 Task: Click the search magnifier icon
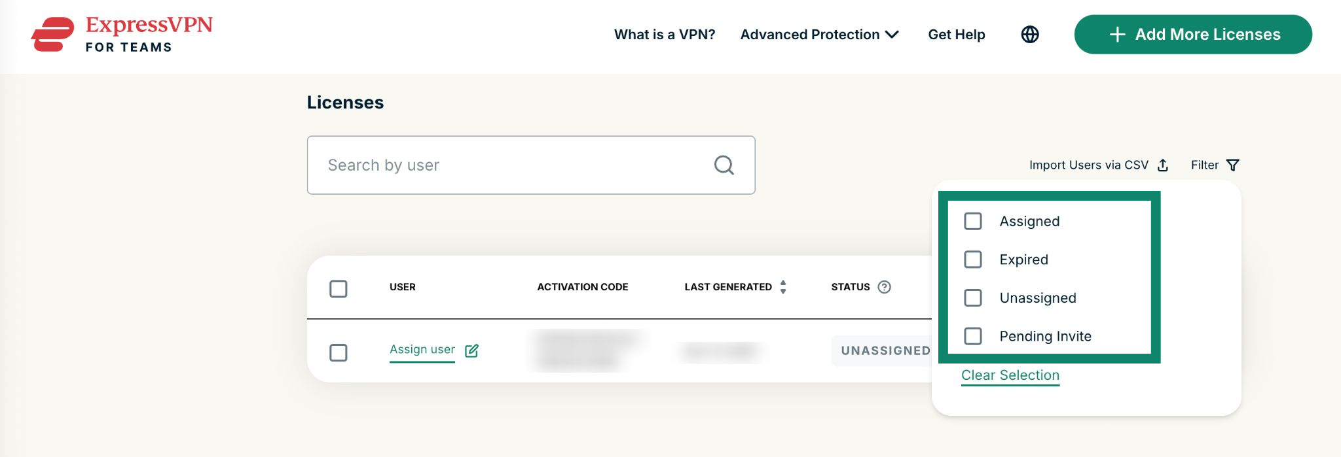(x=724, y=165)
